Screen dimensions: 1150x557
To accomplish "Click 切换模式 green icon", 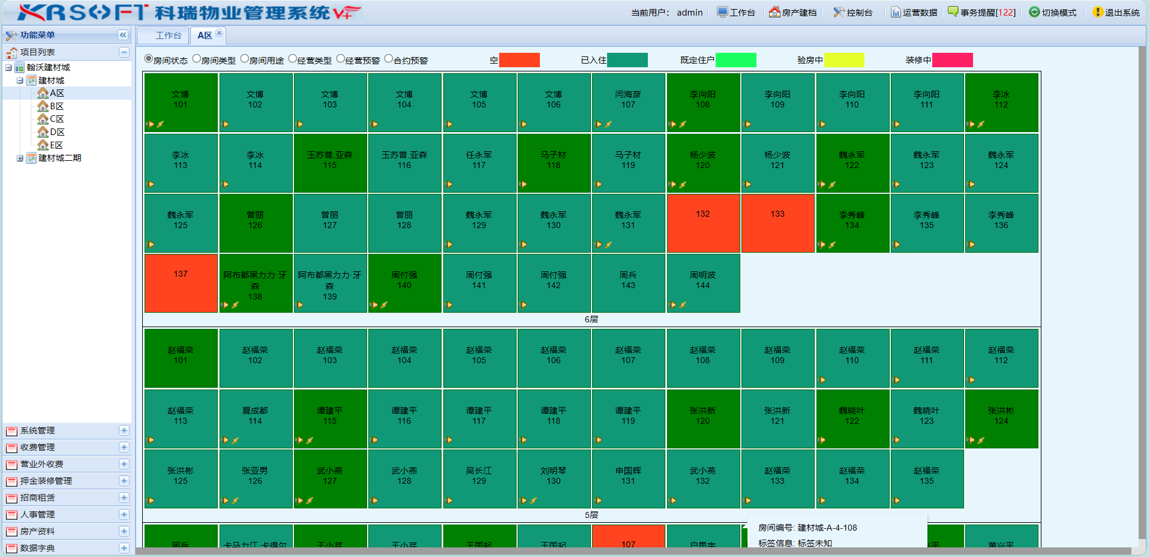I will (x=1034, y=12).
